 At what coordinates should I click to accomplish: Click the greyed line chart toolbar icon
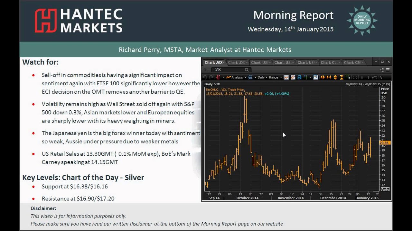click(x=374, y=77)
